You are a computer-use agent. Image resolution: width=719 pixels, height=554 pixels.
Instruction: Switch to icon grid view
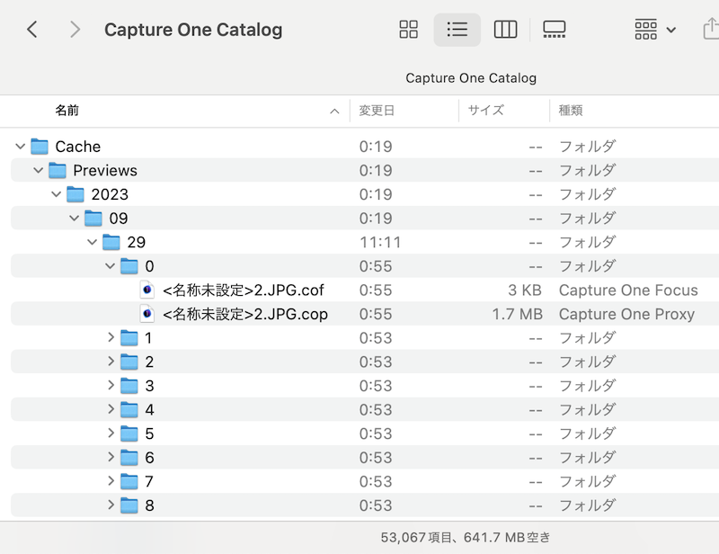tap(408, 30)
